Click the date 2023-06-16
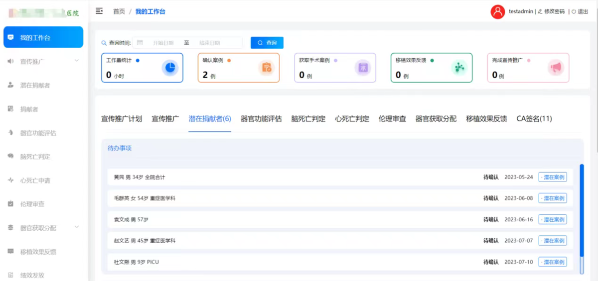This screenshot has width=598, height=281. [519, 219]
